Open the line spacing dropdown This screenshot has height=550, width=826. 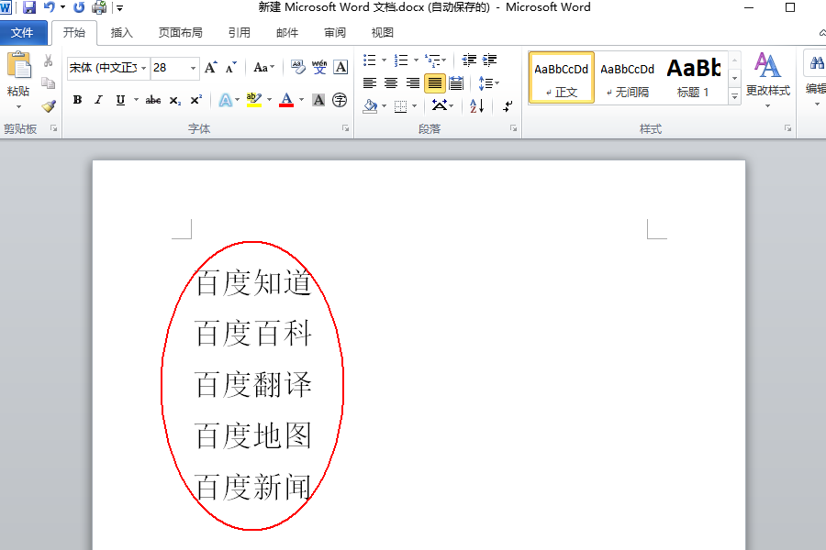[489, 83]
